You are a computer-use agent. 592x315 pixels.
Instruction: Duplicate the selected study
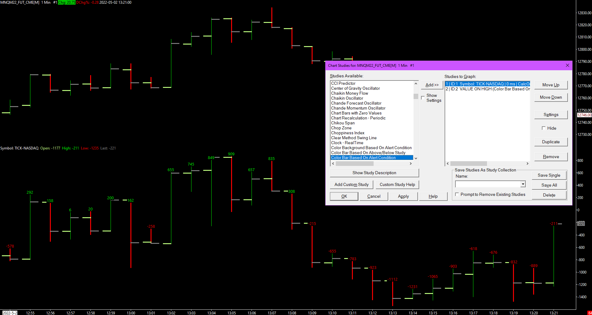pos(551,142)
